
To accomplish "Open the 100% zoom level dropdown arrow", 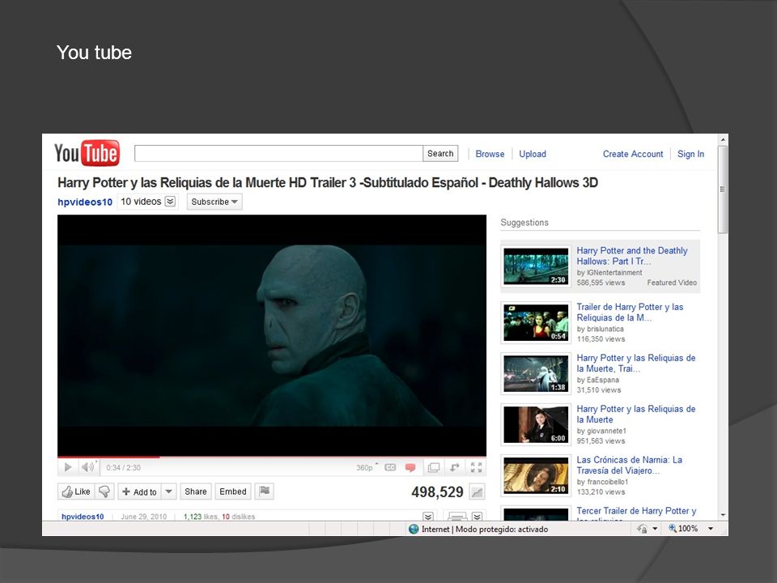I will click(711, 529).
